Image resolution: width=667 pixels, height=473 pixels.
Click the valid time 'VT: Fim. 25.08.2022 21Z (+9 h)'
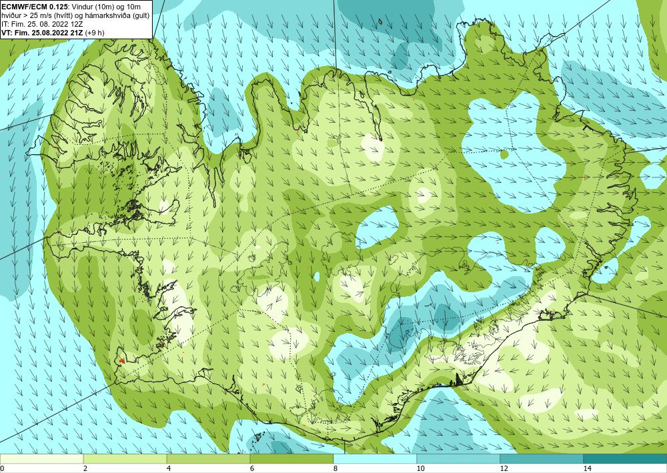coord(53,32)
